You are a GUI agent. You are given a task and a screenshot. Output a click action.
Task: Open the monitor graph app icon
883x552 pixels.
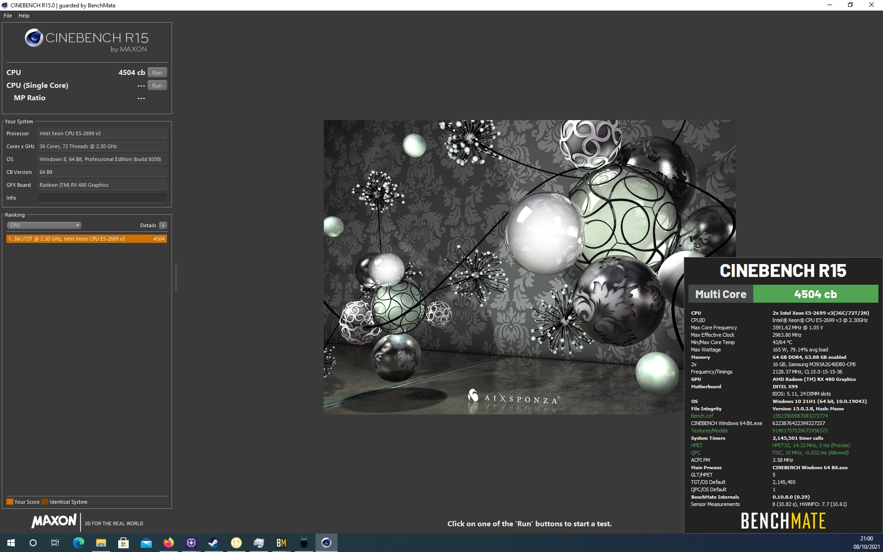click(x=259, y=543)
